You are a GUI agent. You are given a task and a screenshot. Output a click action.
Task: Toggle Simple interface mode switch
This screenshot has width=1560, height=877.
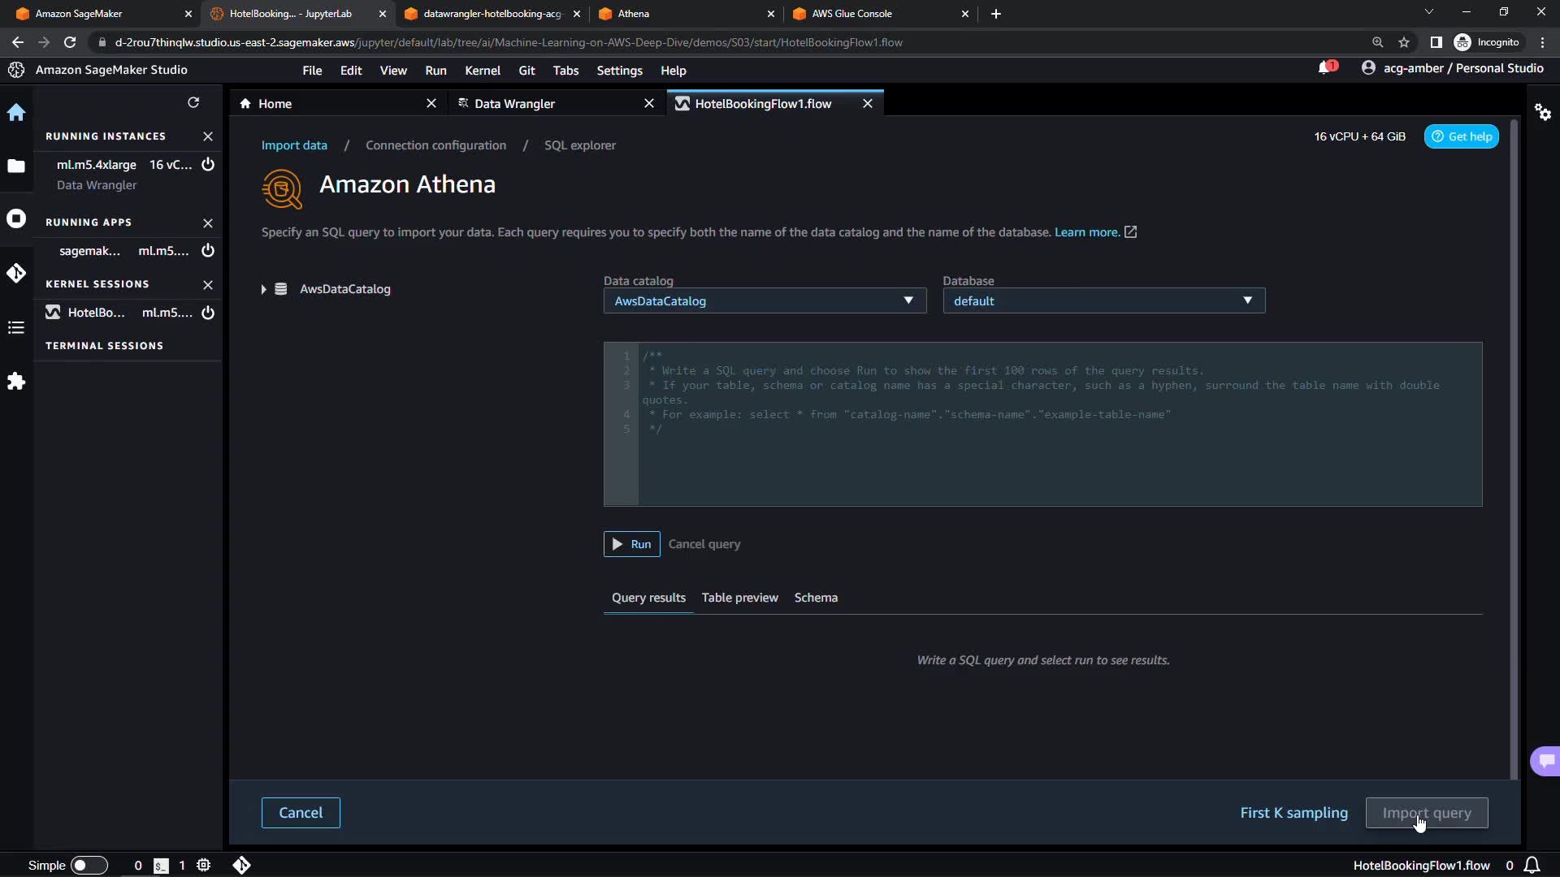pos(89,866)
